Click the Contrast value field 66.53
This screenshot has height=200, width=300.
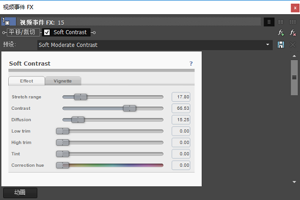coord(181,108)
